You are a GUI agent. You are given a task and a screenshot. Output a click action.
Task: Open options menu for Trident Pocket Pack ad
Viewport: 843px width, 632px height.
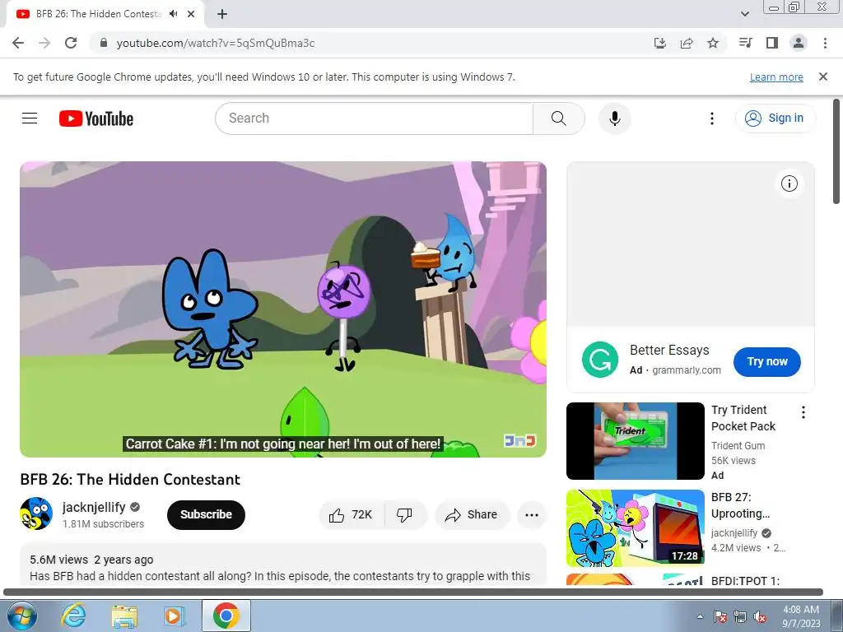(803, 412)
